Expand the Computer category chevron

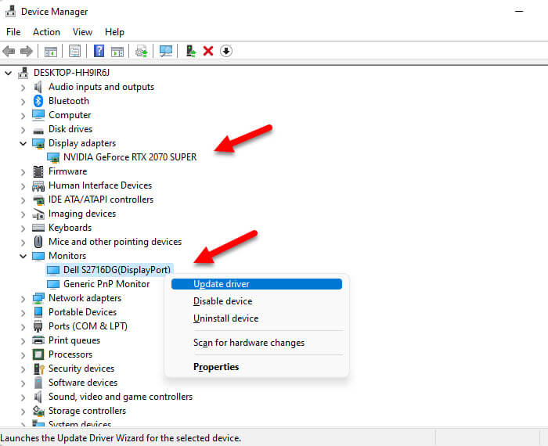23,116
